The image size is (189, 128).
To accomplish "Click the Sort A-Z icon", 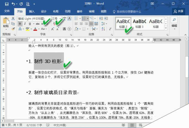I will [103, 29].
